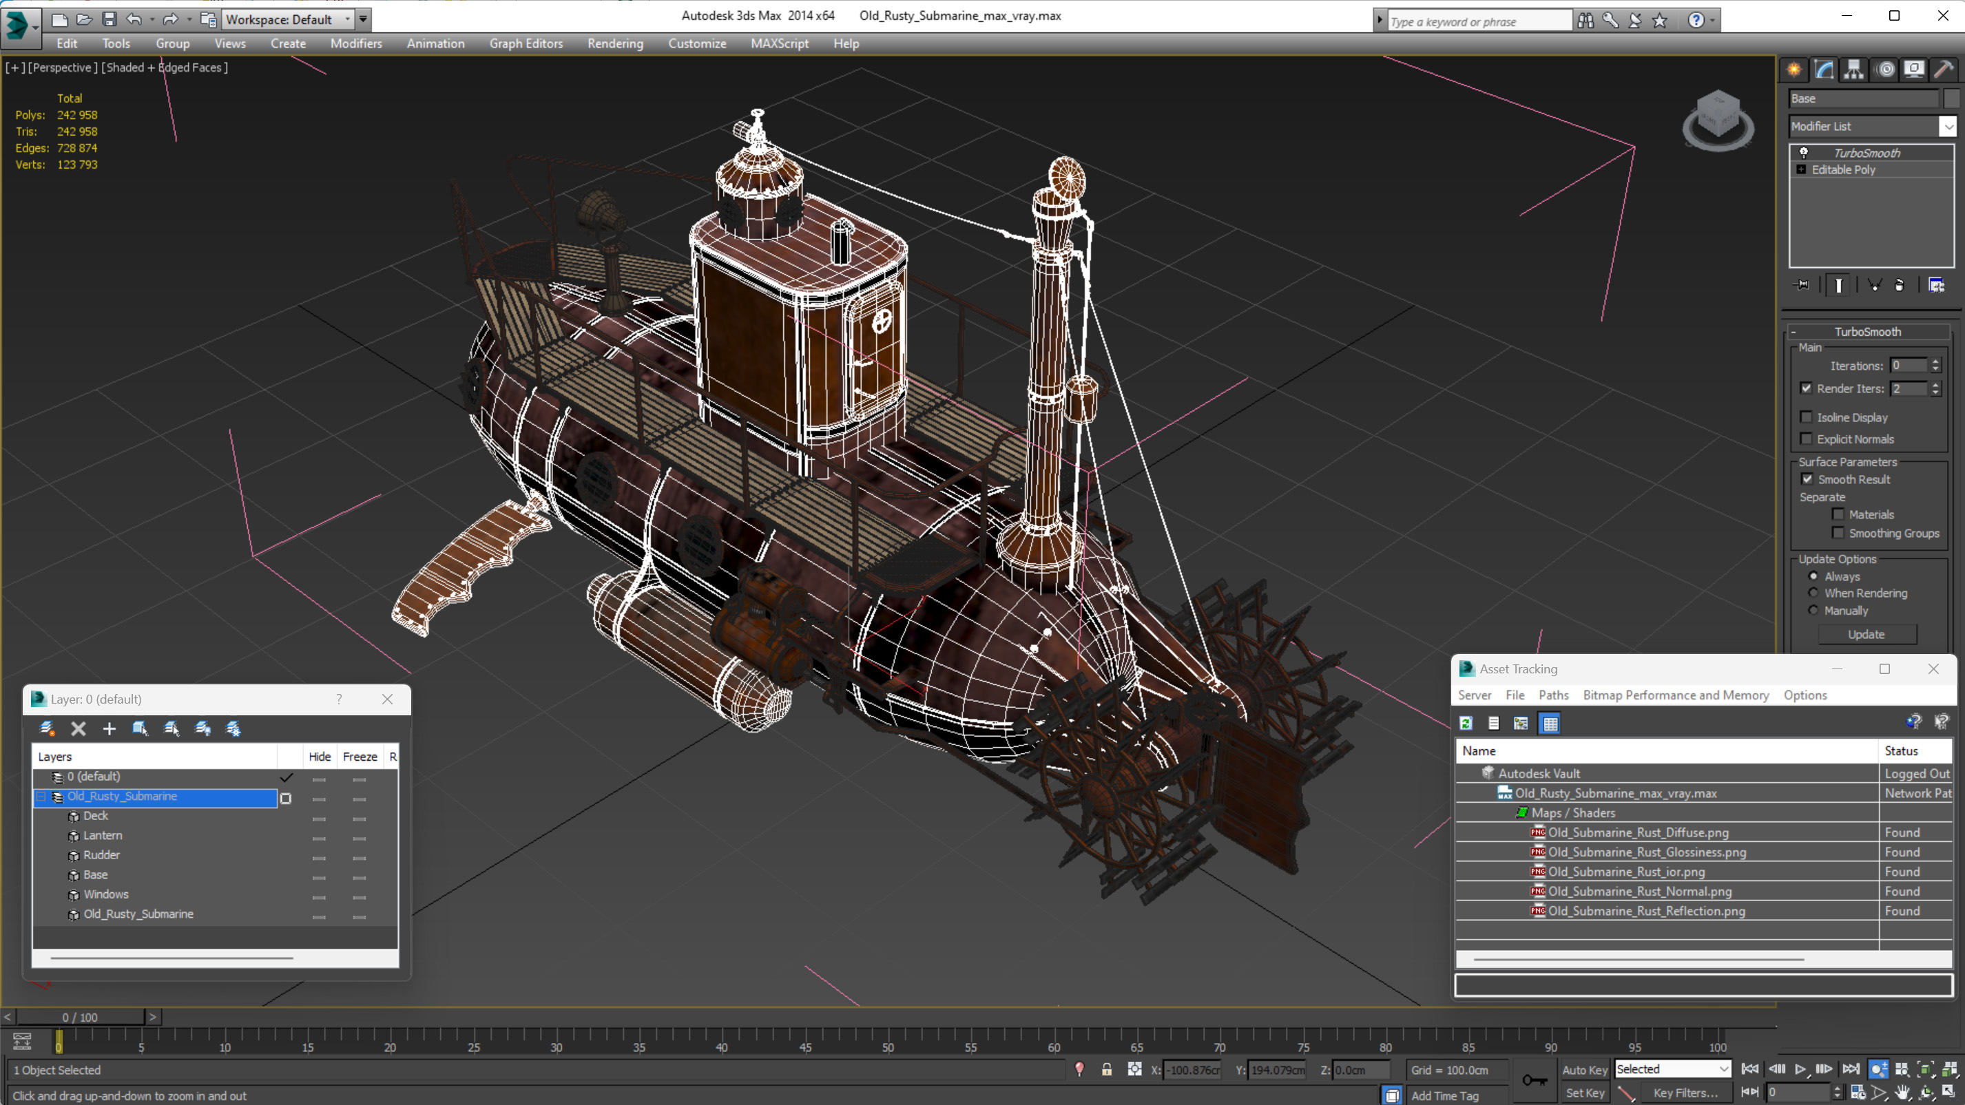1965x1105 pixels.
Task: Click Freeze/Unfreeze All Layers icon
Action: pyautogui.click(x=233, y=728)
